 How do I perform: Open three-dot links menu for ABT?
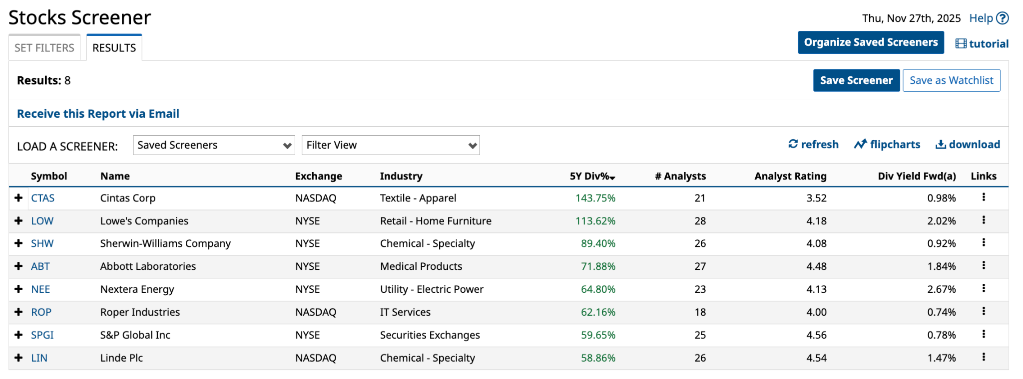984,266
